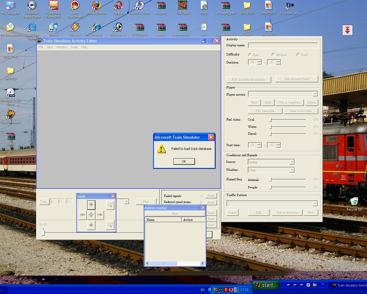
Task: Click the pan right arrow in Tools
Action: pyautogui.click(x=100, y=215)
